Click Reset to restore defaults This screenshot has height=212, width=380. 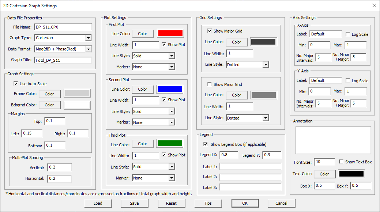pyautogui.click(x=171, y=203)
